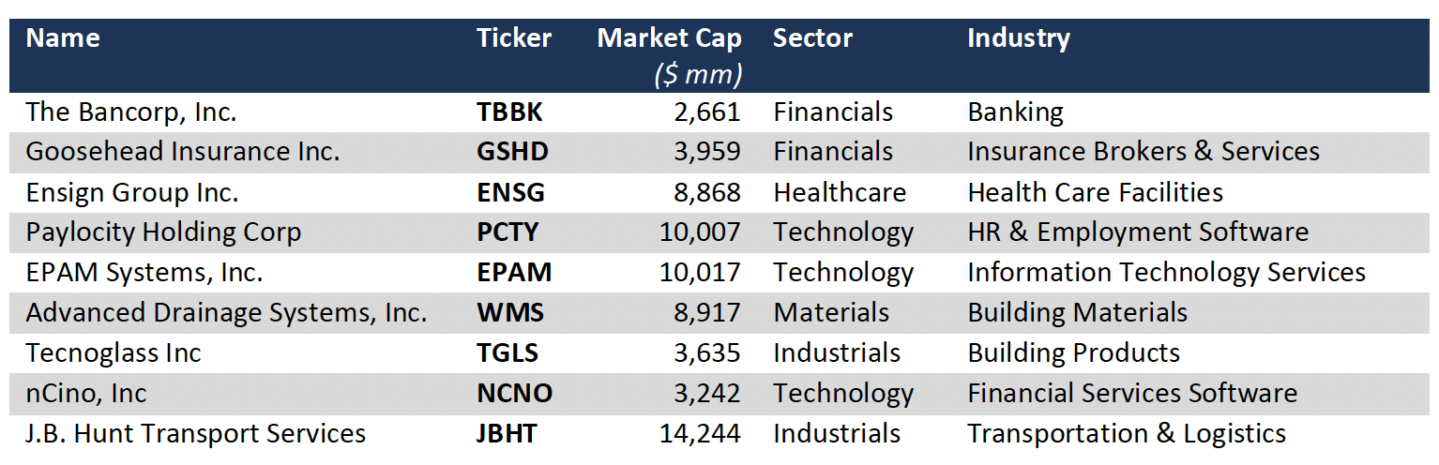Click the TGLS ticker symbol
This screenshot has width=1439, height=465.
[508, 353]
